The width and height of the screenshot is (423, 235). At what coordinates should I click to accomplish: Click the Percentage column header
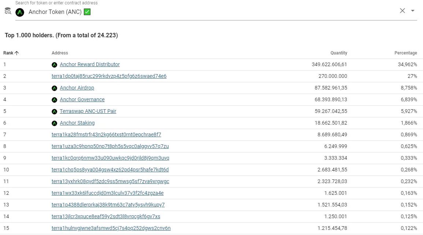[405, 53]
